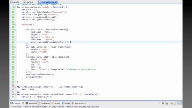Image resolution: width=192 pixels, height=108 pixels.
Task: Click 'var unid = e.rowData.unid;' line
Action: [37, 97]
